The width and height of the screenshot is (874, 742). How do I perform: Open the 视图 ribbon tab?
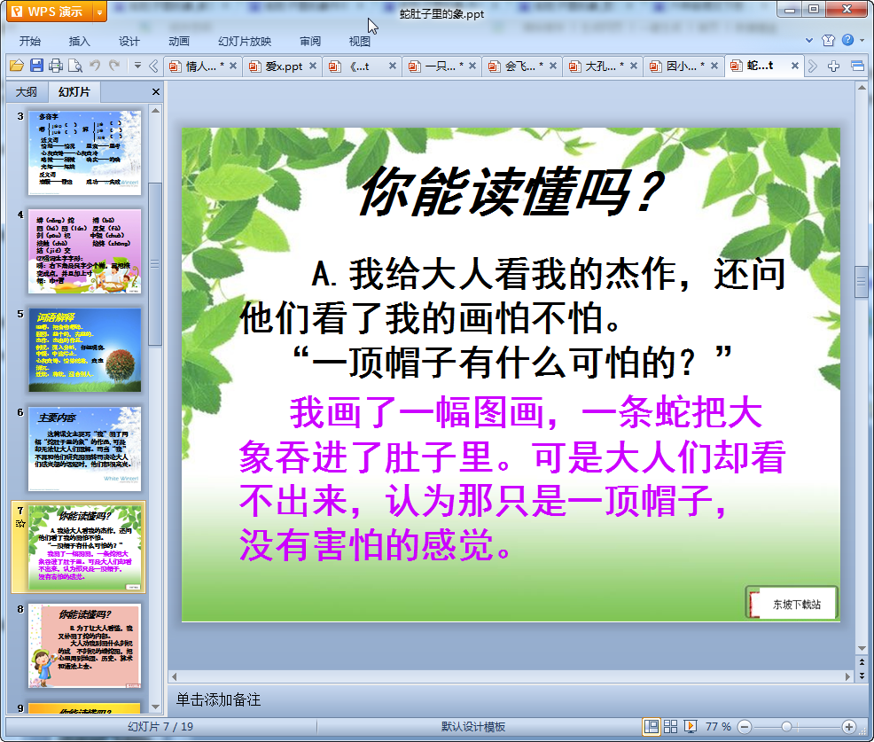point(360,42)
